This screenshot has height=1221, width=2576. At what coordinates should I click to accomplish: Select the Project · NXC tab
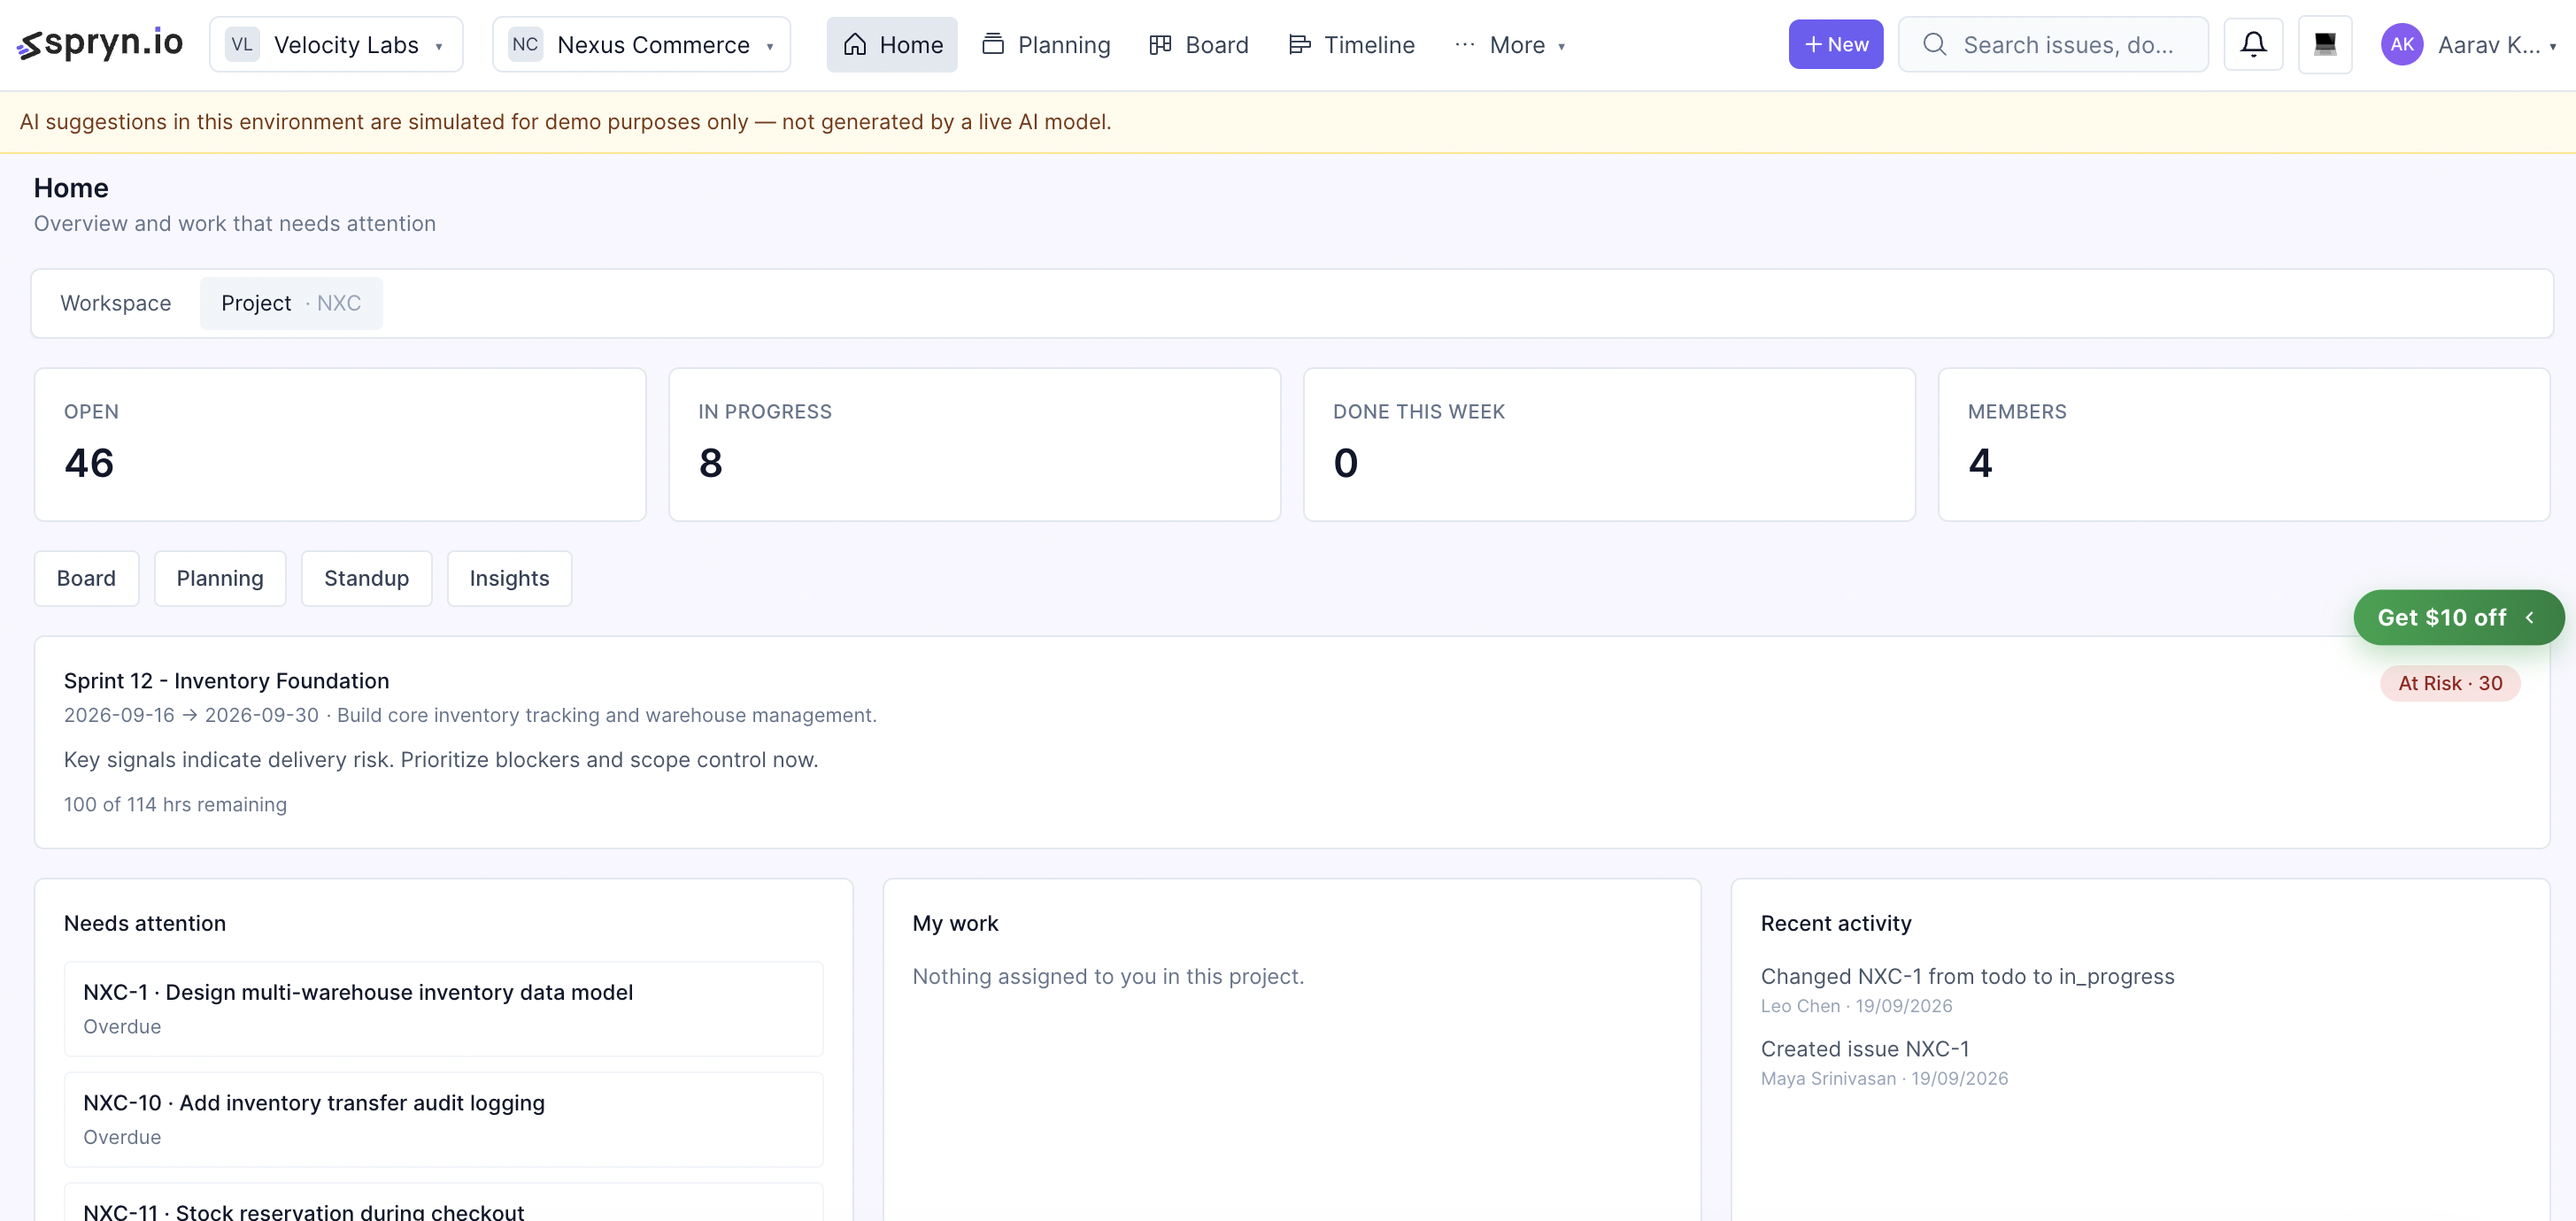pyautogui.click(x=291, y=303)
